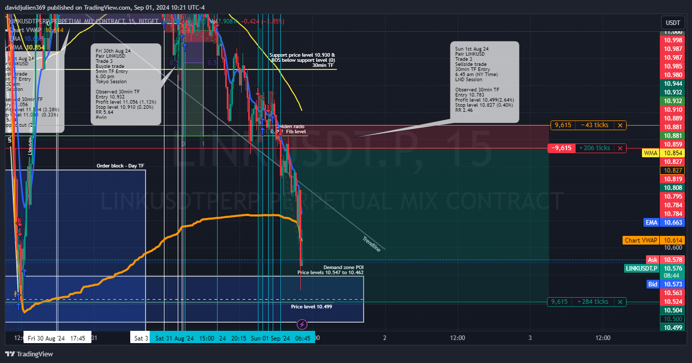This screenshot has width=692, height=363.
Task: Click the 10.819 price label
Action: point(672,179)
